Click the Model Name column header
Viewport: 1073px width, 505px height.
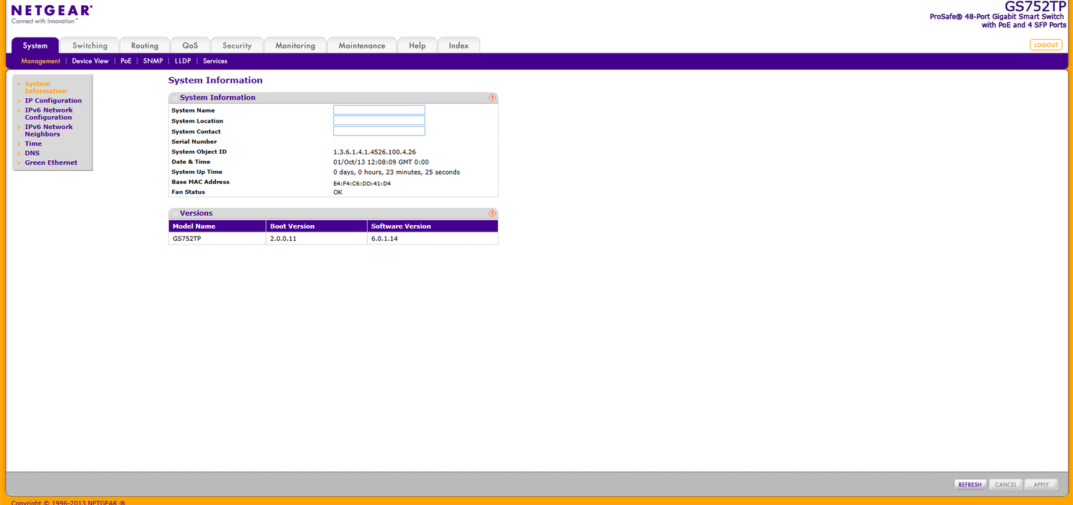click(217, 227)
